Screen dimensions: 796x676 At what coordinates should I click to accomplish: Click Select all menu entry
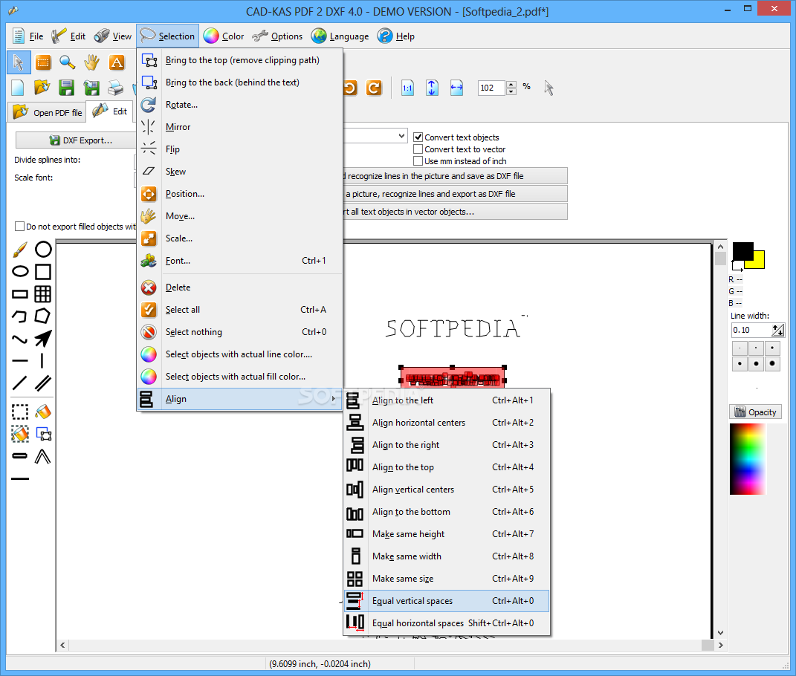(x=239, y=310)
